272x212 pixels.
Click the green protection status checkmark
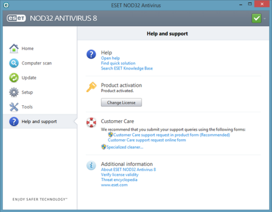257,18
